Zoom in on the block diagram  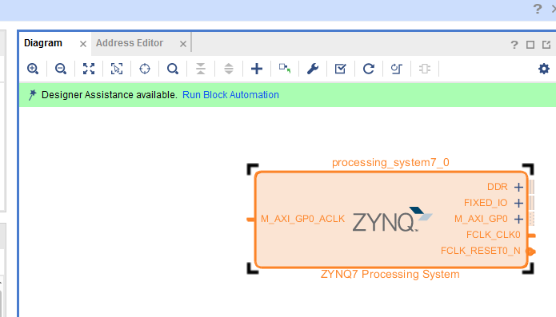click(33, 69)
